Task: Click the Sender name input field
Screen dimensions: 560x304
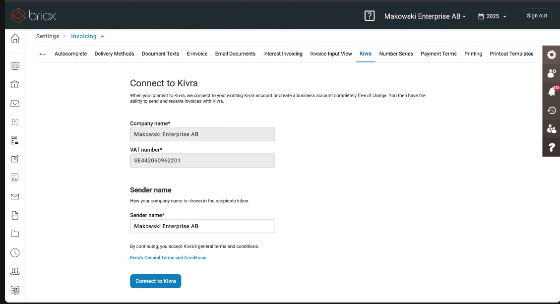Action: [202, 226]
